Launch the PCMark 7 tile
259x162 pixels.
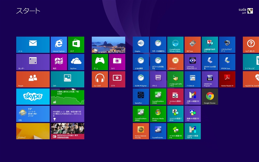pyautogui.click(x=176, y=62)
